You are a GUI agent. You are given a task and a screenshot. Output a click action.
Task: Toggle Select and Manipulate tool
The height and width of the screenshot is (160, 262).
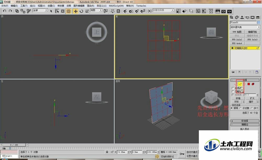(113, 11)
